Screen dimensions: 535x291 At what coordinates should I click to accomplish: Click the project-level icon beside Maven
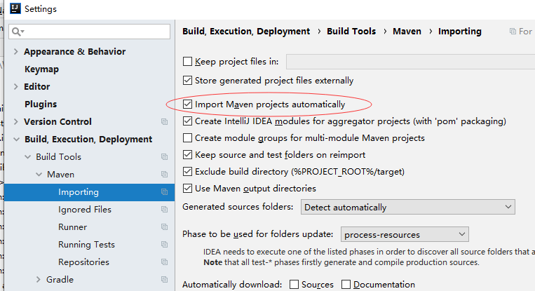pyautogui.click(x=165, y=175)
